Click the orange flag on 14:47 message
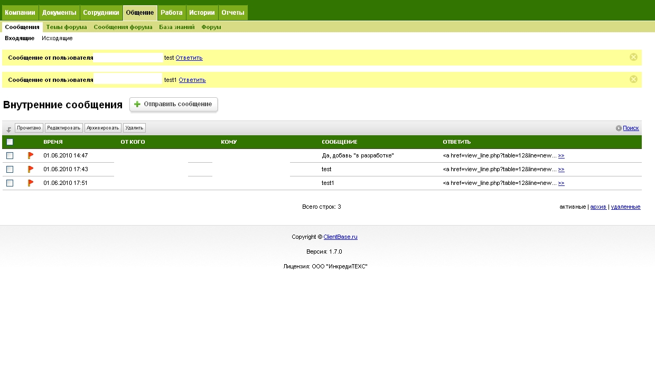The image size is (655, 373). click(x=31, y=155)
